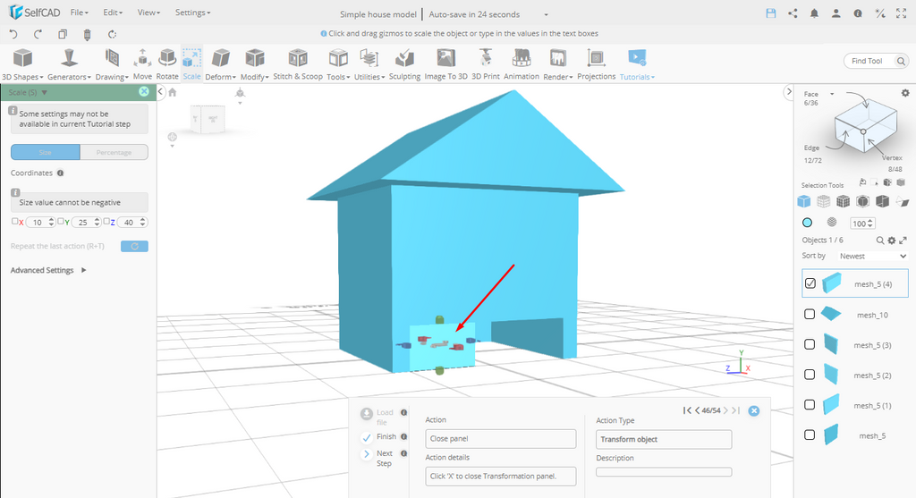
Task: Open the Settings menu
Action: pyautogui.click(x=192, y=13)
